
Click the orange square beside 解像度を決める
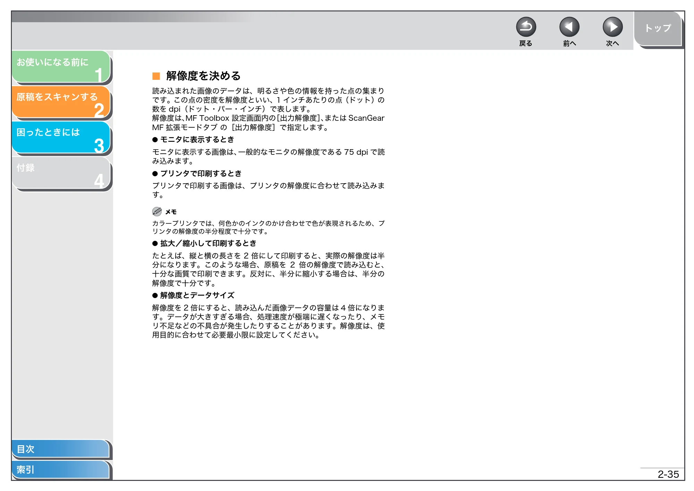point(156,76)
